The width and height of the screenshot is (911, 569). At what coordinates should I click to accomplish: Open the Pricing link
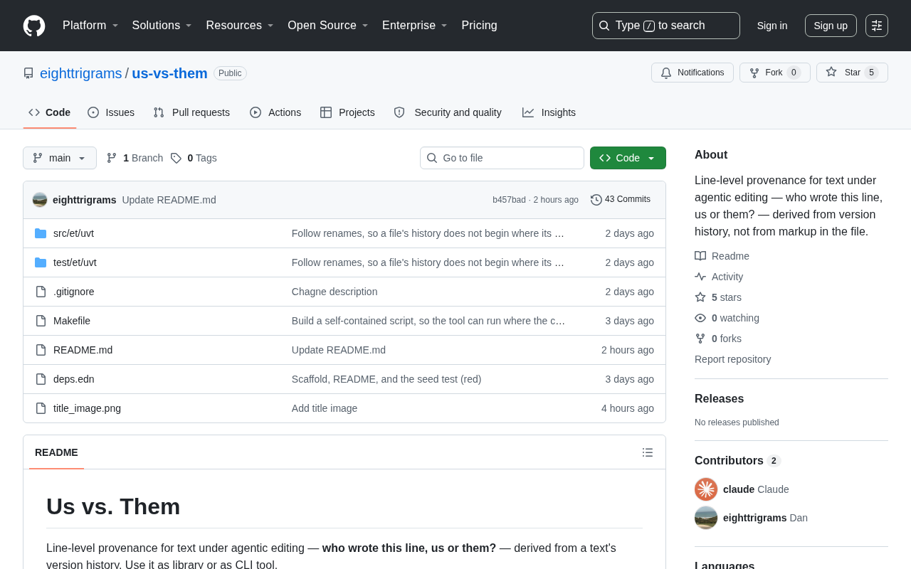click(479, 26)
